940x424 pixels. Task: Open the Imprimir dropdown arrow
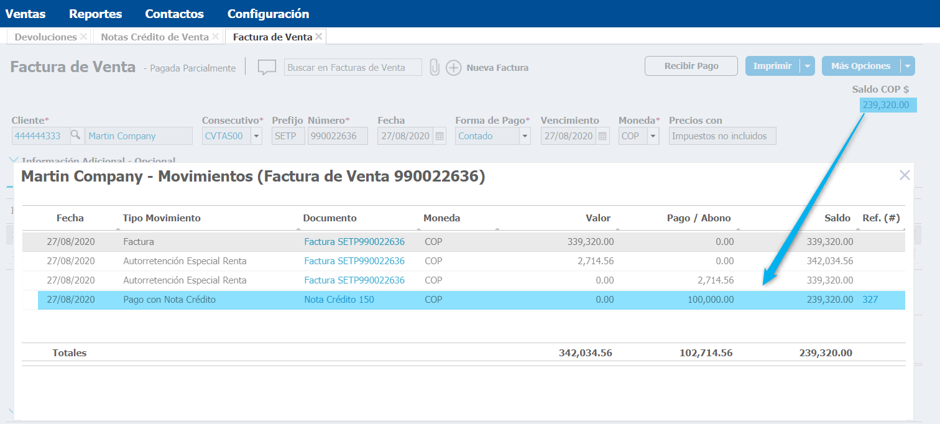807,66
